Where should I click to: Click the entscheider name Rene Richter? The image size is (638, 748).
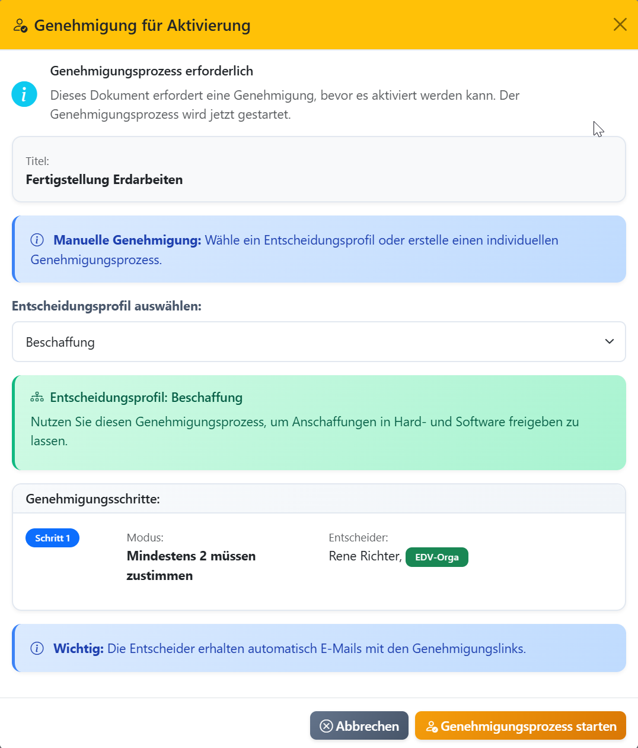pos(363,556)
